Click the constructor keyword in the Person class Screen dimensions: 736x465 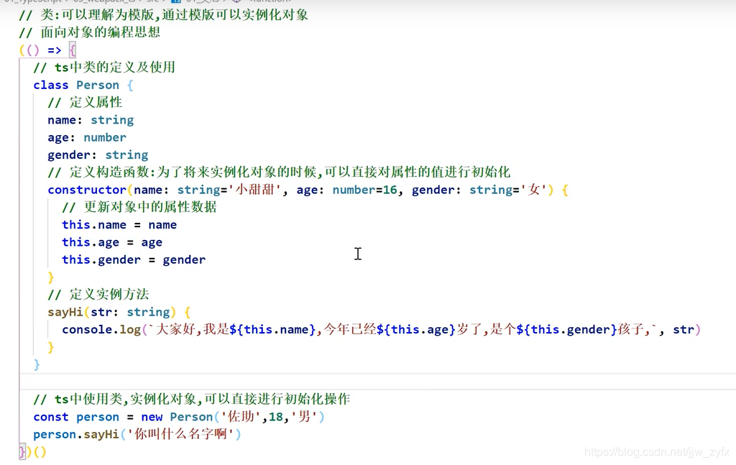(x=87, y=189)
